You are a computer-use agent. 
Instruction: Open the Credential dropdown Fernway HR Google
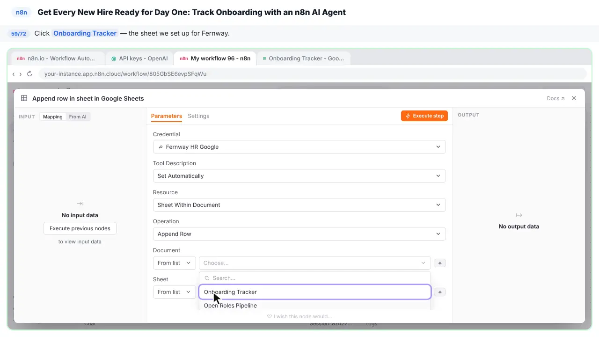(x=299, y=147)
